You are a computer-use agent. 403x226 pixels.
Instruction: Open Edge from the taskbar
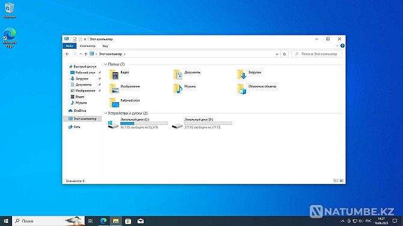pyautogui.click(x=103, y=221)
